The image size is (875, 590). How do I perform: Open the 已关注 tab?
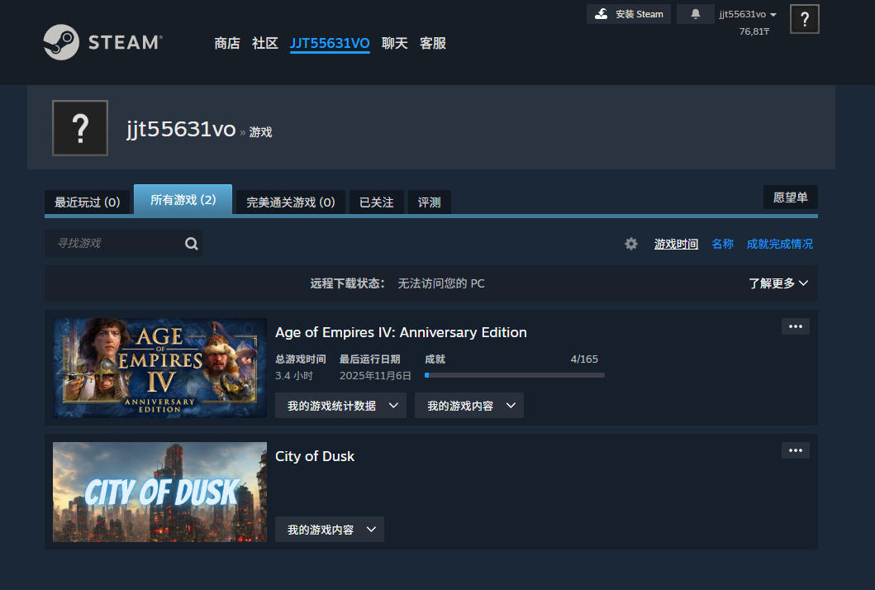click(377, 202)
